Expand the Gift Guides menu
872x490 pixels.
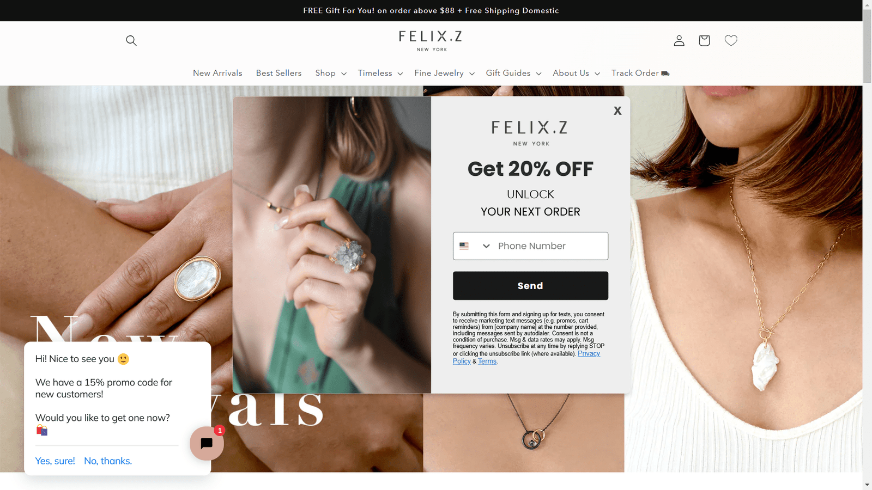(513, 73)
